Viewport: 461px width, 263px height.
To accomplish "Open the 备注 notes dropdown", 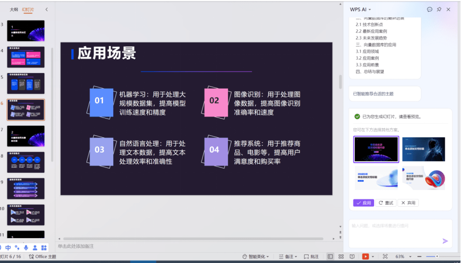I will [288, 256].
